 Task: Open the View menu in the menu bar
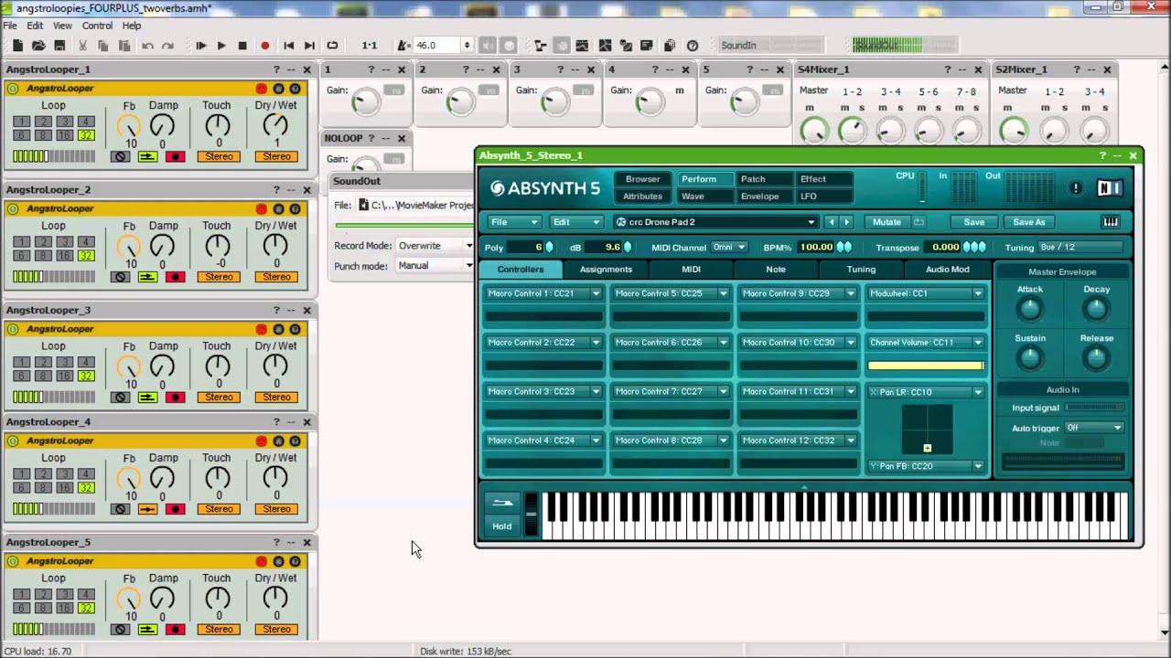62,26
